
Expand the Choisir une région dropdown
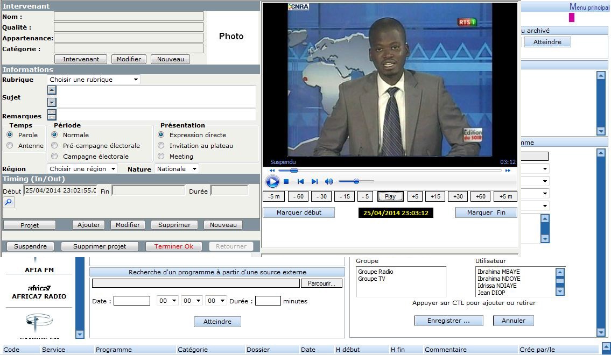tap(82, 169)
